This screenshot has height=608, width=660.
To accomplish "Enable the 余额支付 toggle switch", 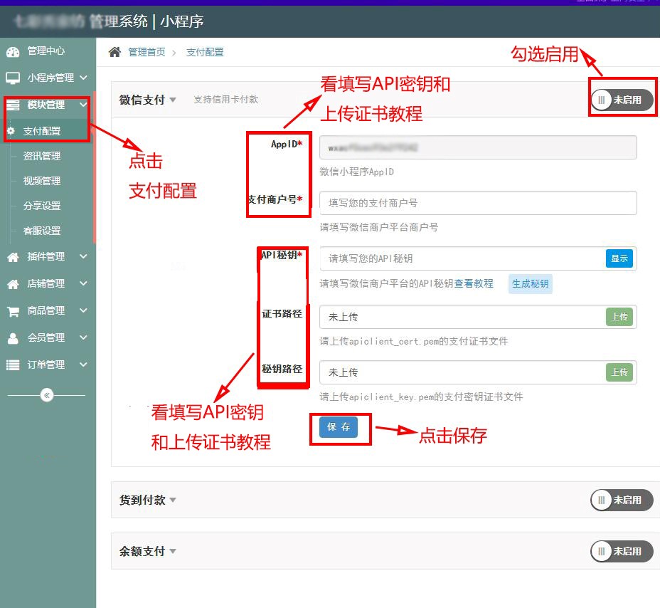I will click(x=622, y=551).
